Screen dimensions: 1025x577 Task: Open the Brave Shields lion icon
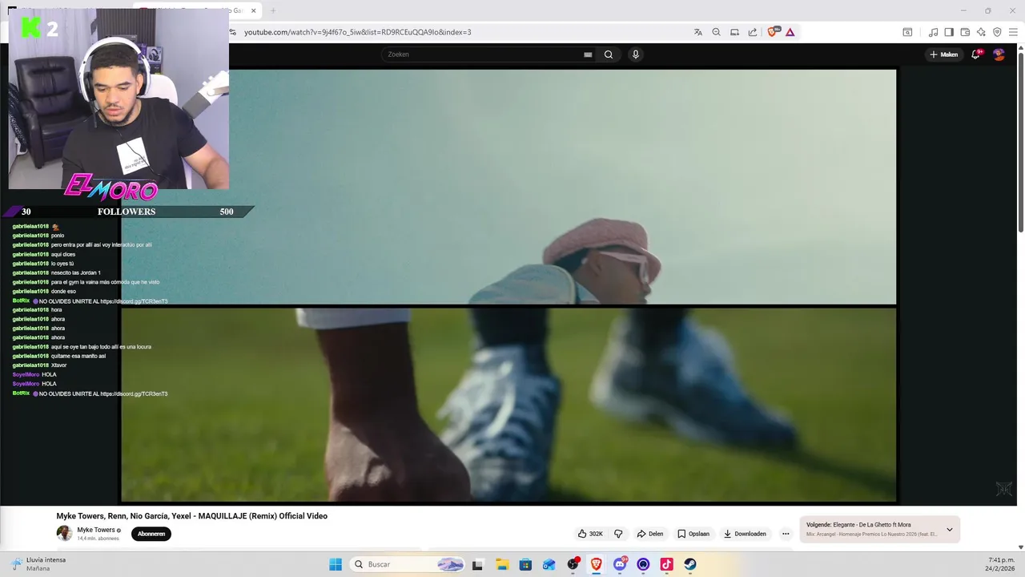[x=773, y=32]
